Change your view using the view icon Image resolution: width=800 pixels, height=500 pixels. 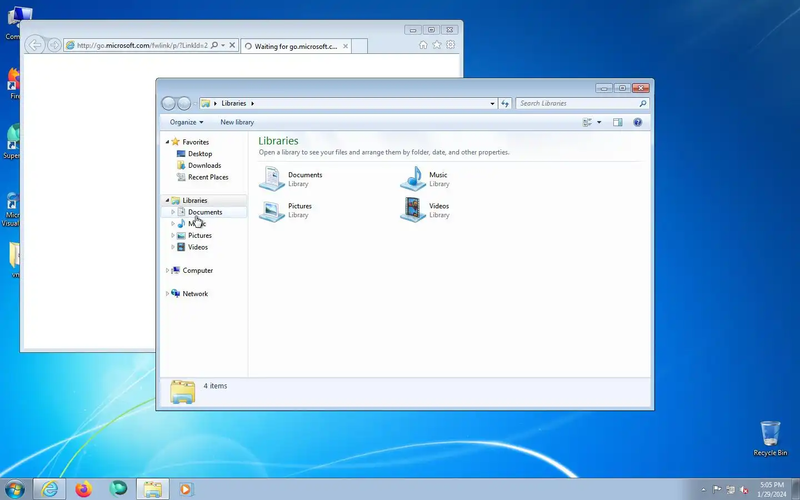(587, 122)
